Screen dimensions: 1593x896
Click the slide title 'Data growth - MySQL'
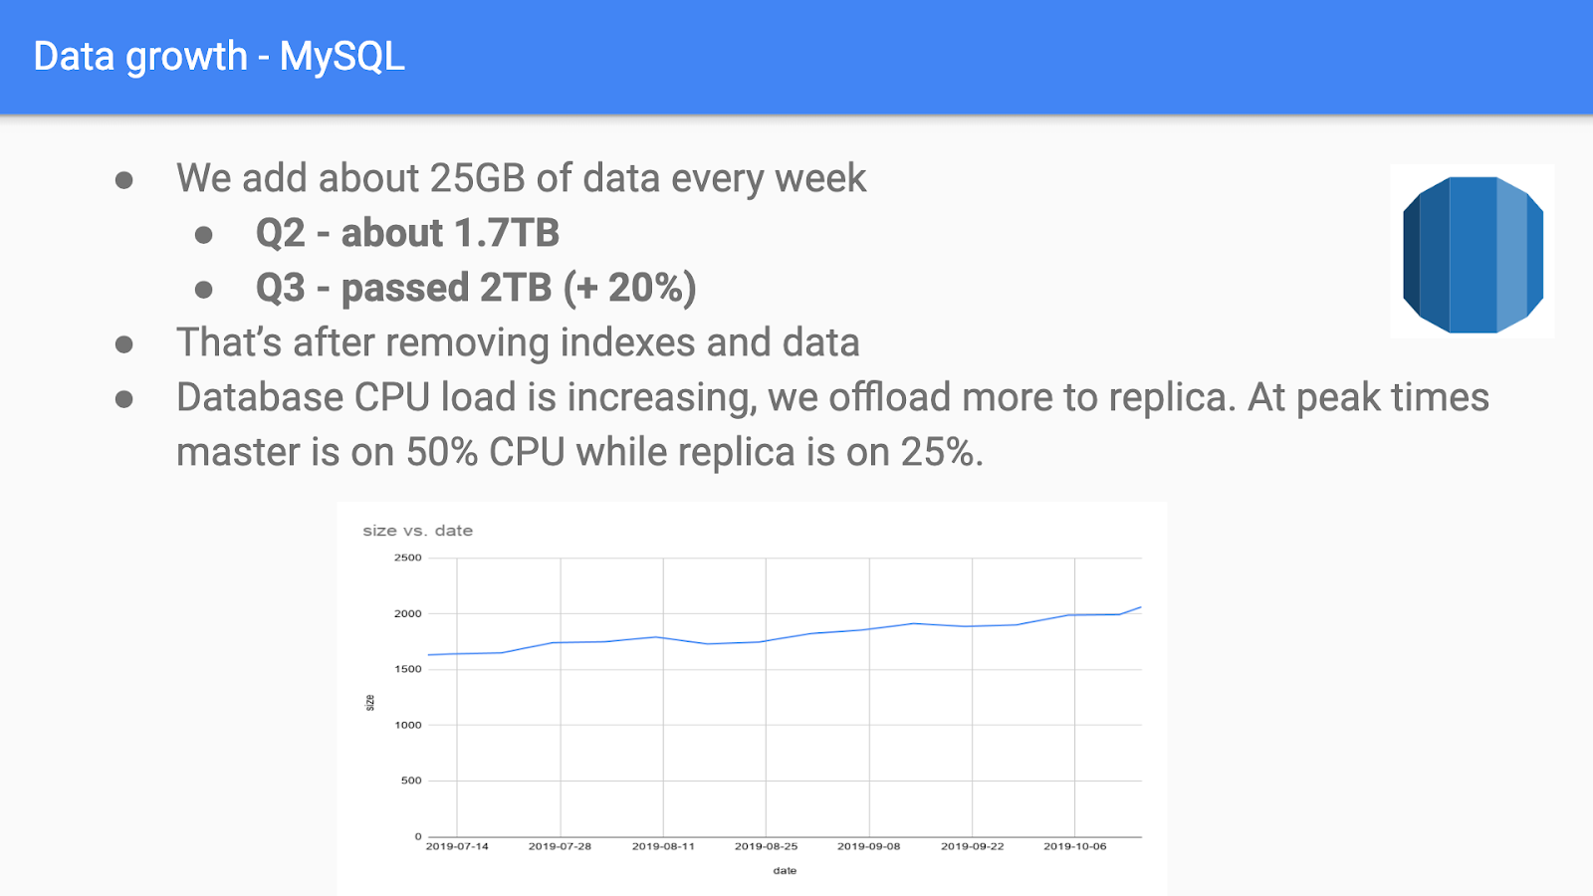point(219,57)
